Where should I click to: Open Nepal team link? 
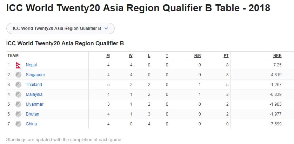click(x=31, y=65)
